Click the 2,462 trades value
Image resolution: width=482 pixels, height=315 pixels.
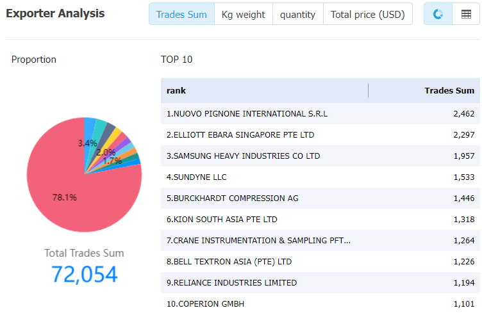pyautogui.click(x=464, y=113)
